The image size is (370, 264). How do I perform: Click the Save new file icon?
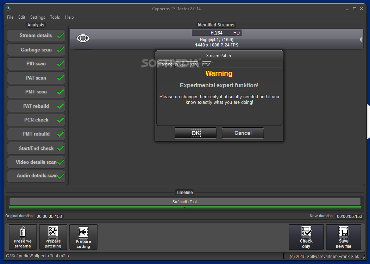[344, 237]
